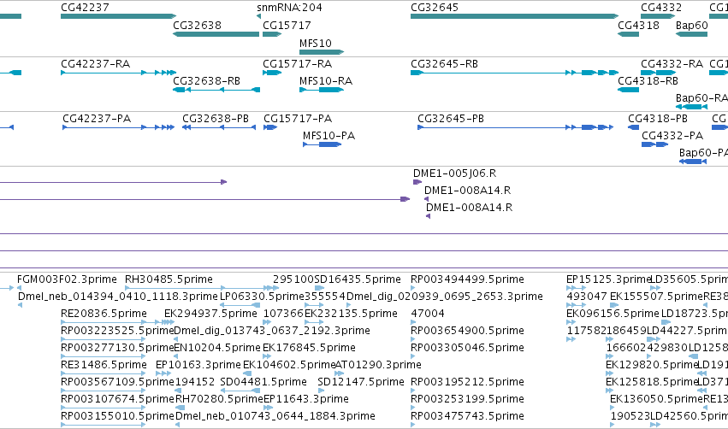Select the EP15125.3prime EST label

(609, 279)
